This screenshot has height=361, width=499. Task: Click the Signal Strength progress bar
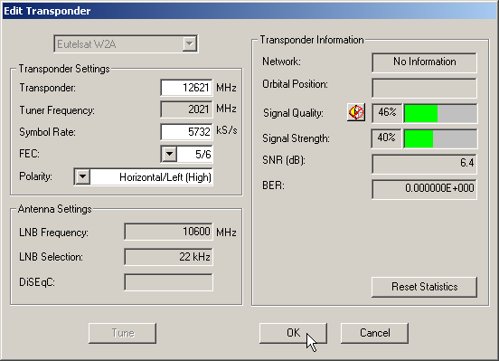[440, 138]
